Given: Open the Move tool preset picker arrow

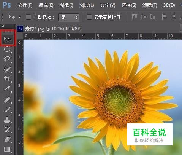Looking at the screenshot, I should (19, 17).
